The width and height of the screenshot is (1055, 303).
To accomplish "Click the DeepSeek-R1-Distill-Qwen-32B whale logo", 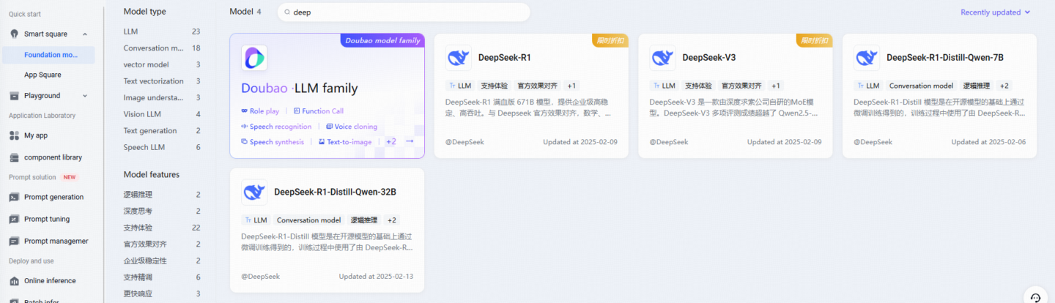I will pos(254,192).
